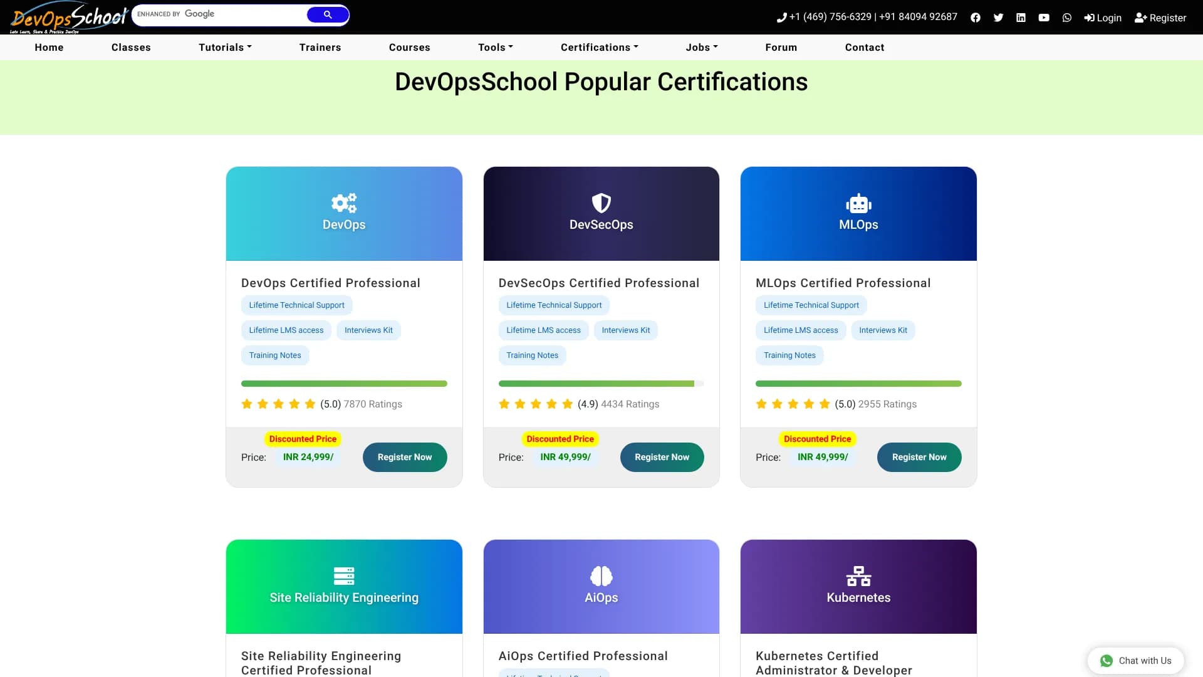Image resolution: width=1203 pixels, height=677 pixels.
Task: Register Now for DevOps Certified Professional
Action: click(x=405, y=457)
